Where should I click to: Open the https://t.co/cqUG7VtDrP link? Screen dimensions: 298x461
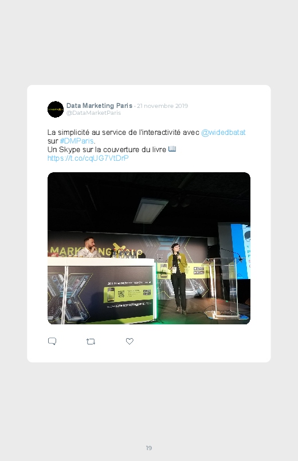(x=88, y=158)
